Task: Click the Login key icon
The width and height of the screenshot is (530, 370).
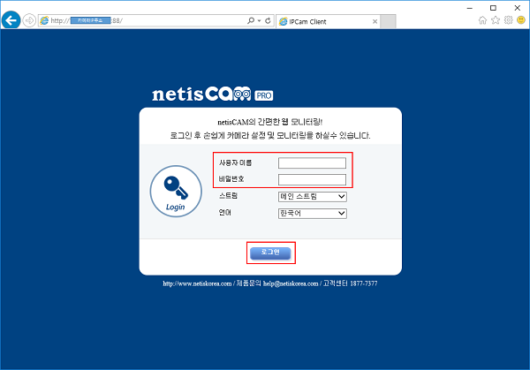Action: [x=176, y=192]
